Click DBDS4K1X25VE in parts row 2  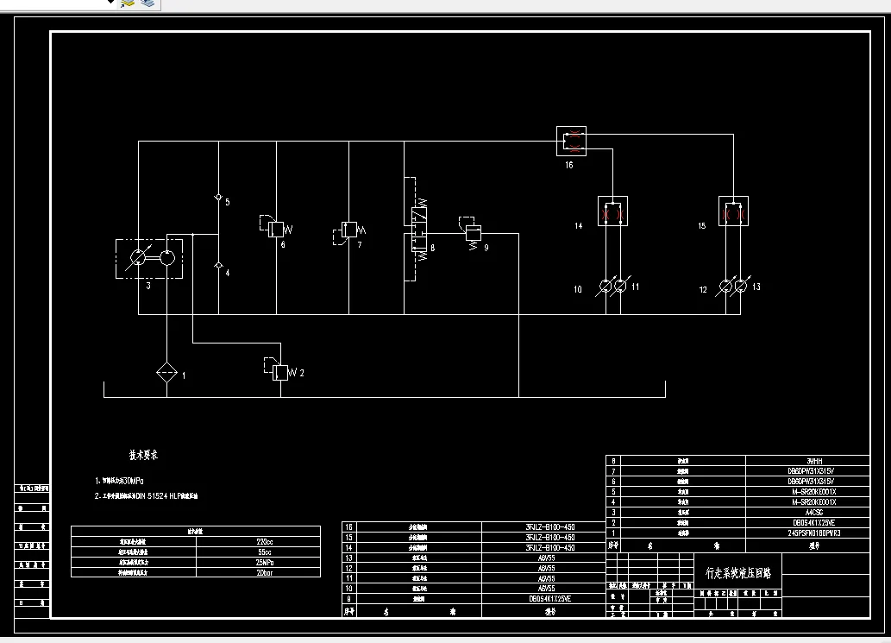(x=814, y=522)
